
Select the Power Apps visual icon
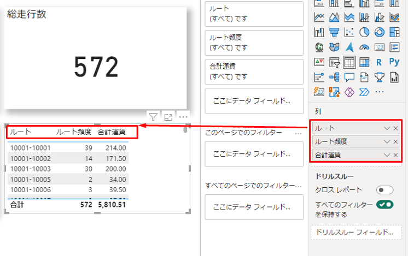pos(349,92)
